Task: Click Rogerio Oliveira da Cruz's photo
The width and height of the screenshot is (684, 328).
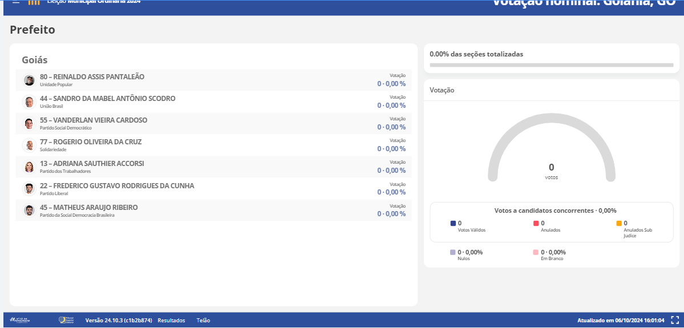Action: click(x=29, y=145)
